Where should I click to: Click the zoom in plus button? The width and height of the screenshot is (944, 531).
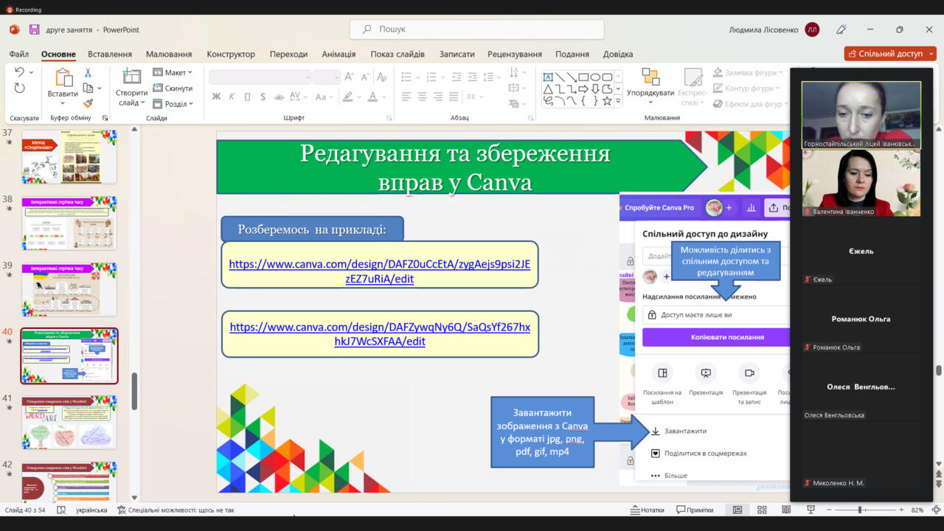coord(901,510)
